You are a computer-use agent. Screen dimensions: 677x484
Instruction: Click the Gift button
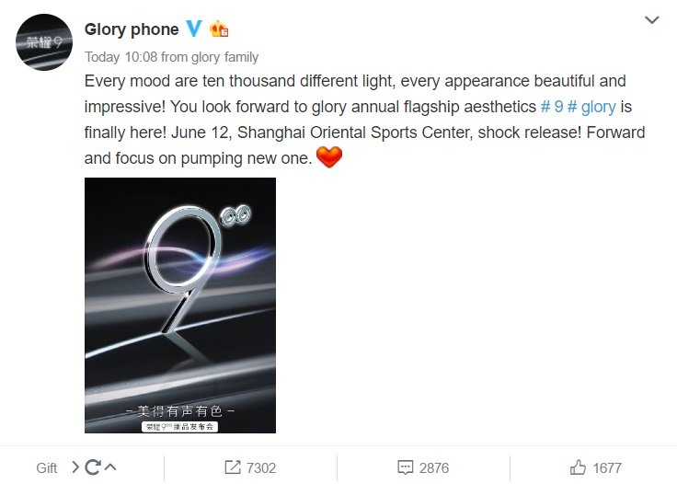pyautogui.click(x=47, y=467)
